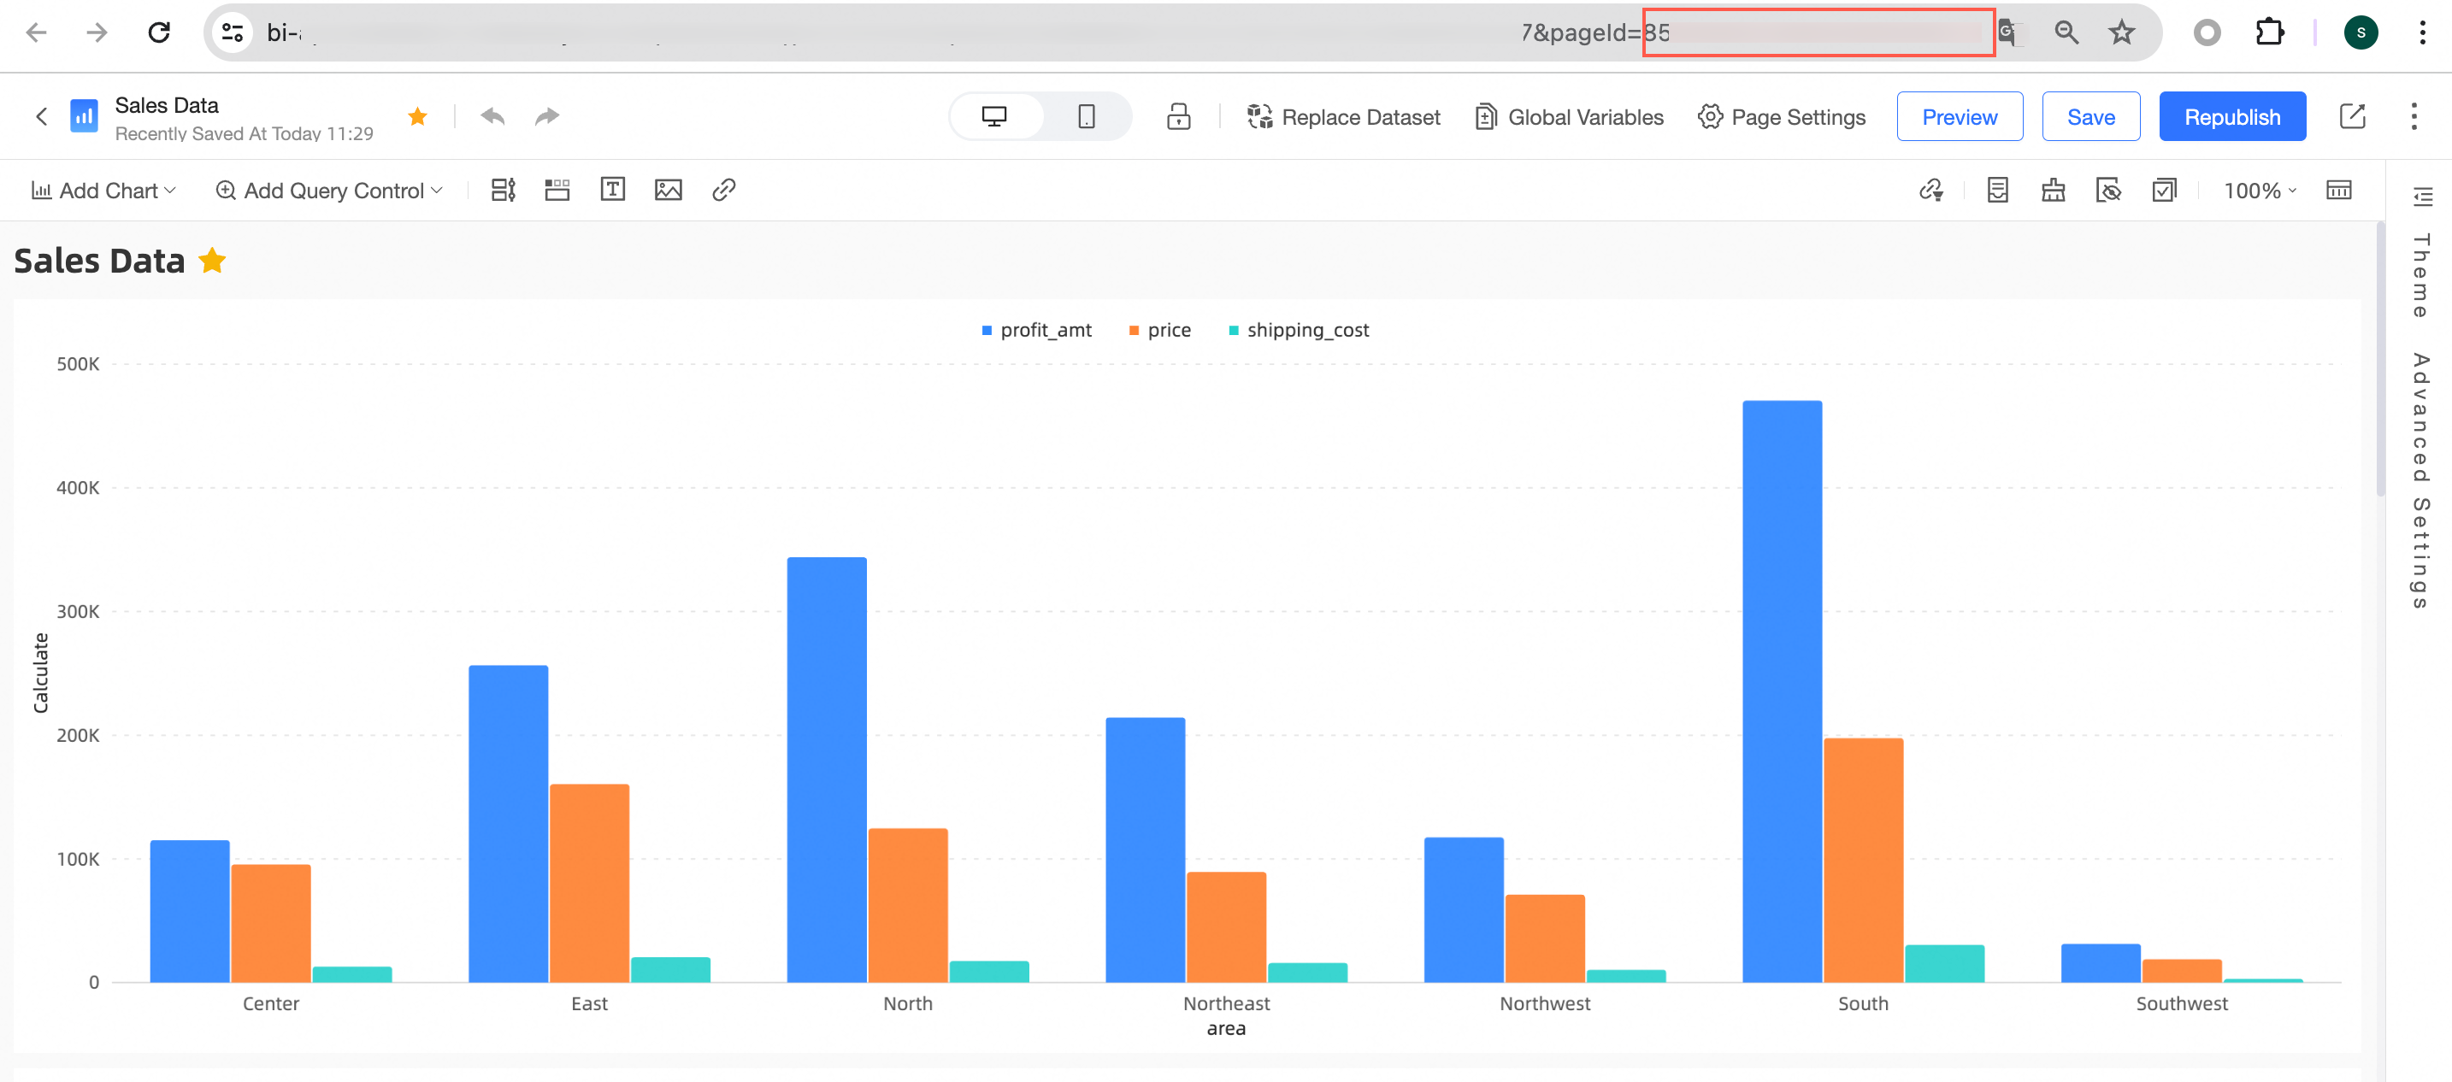Screen dimensions: 2452x1082
Task: Expand the Add Chart dropdown
Action: point(103,191)
